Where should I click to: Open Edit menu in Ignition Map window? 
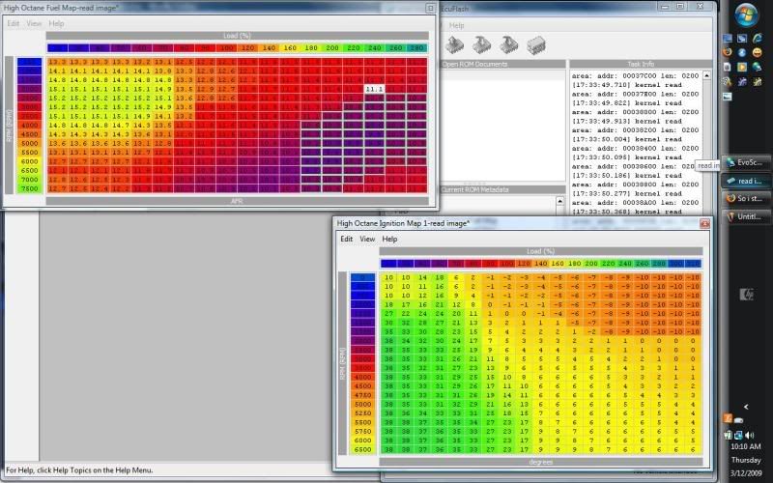tap(346, 239)
